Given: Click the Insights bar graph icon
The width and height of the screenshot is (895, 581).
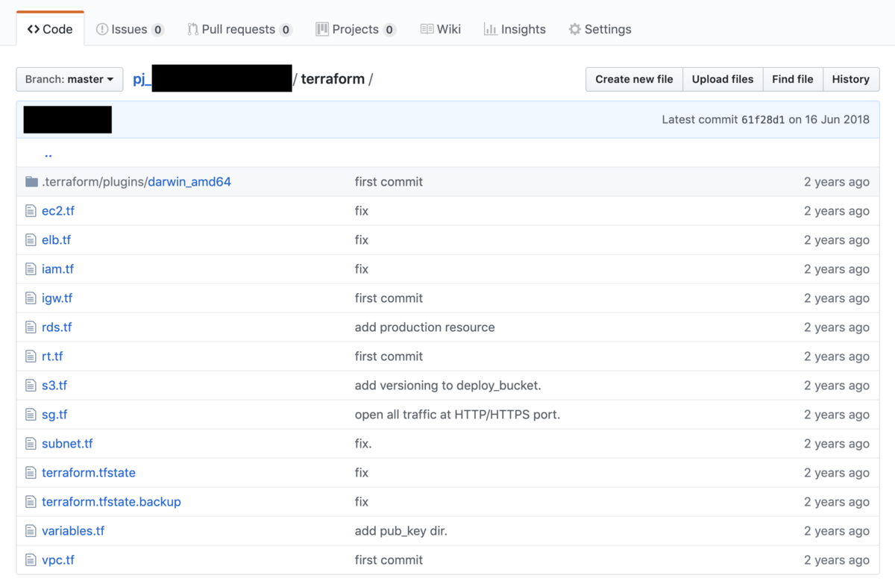Looking at the screenshot, I should 490,29.
